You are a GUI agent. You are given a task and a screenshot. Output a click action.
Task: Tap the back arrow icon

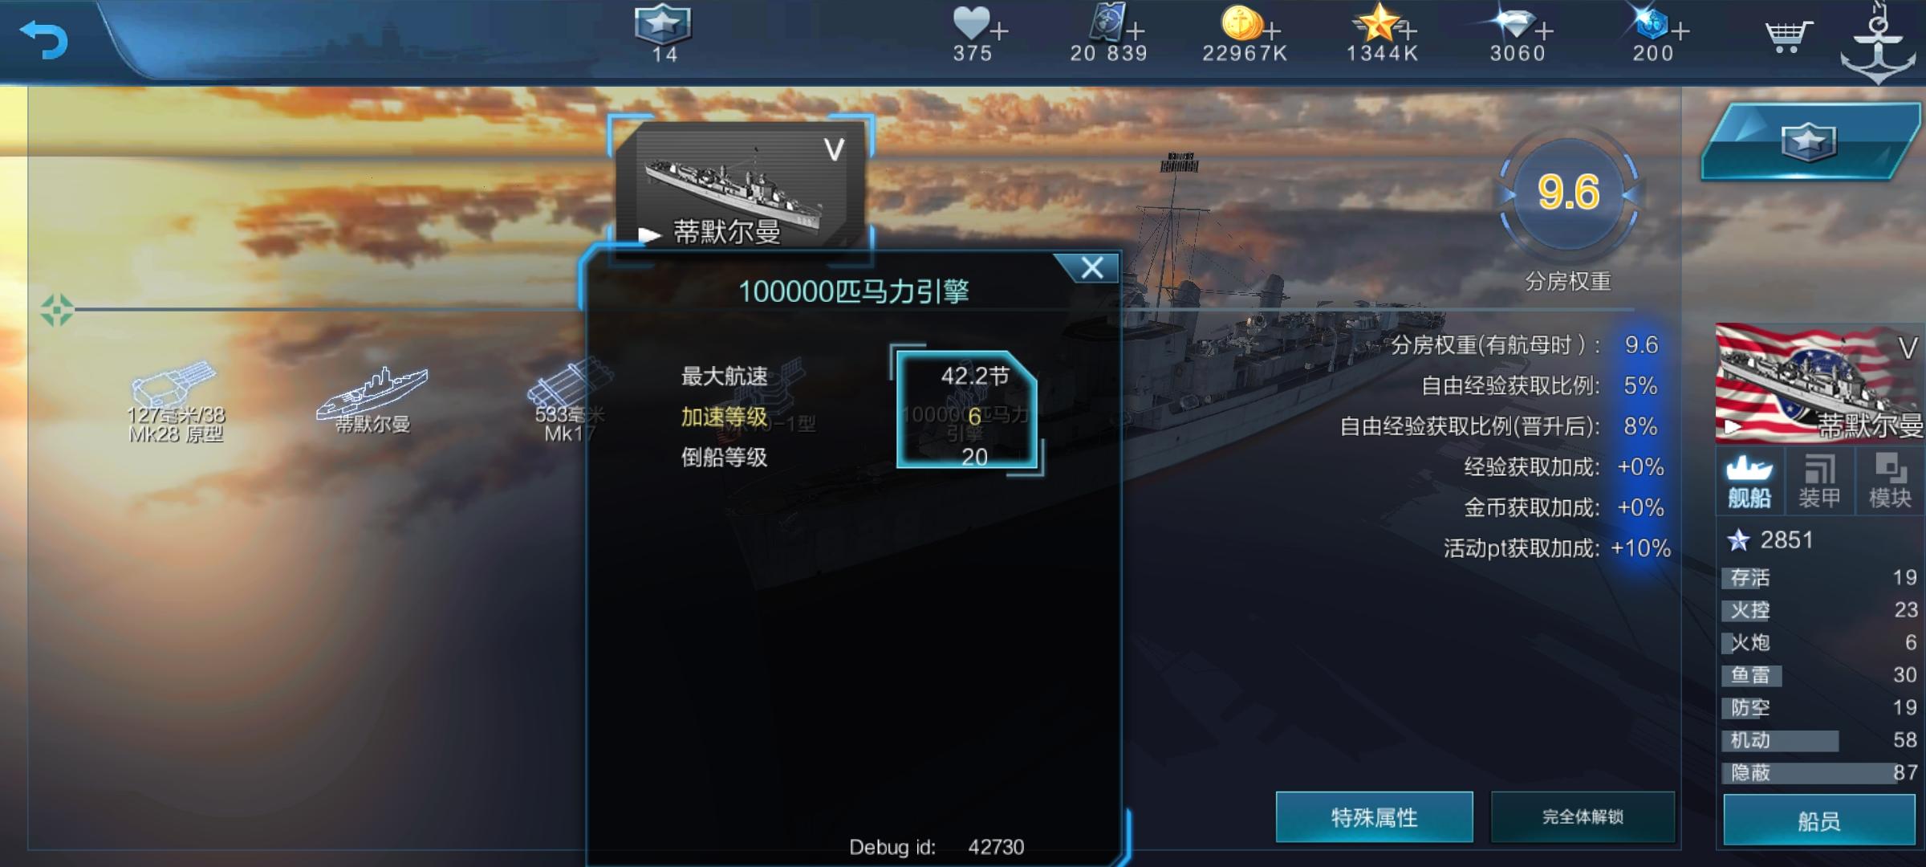click(44, 39)
